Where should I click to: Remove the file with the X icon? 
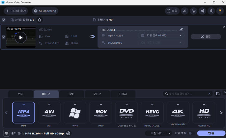(x=224, y=27)
